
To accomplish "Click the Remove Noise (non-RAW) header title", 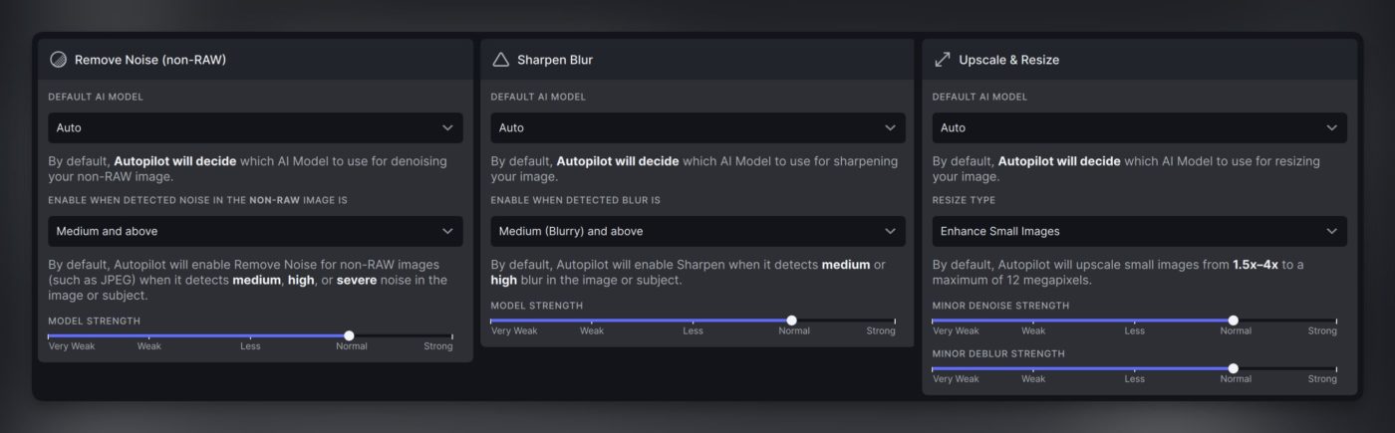I will tap(150, 60).
